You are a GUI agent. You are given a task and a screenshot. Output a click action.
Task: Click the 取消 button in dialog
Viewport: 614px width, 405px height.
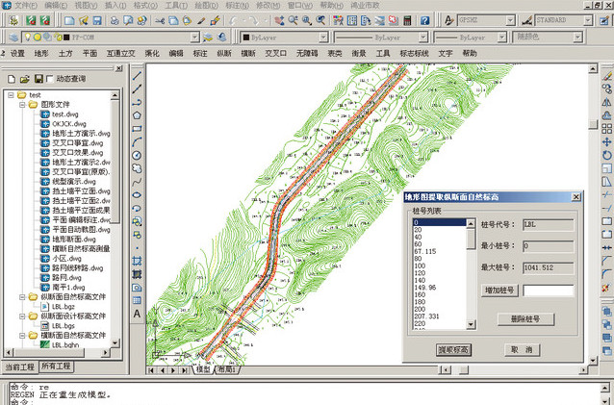tap(522, 349)
